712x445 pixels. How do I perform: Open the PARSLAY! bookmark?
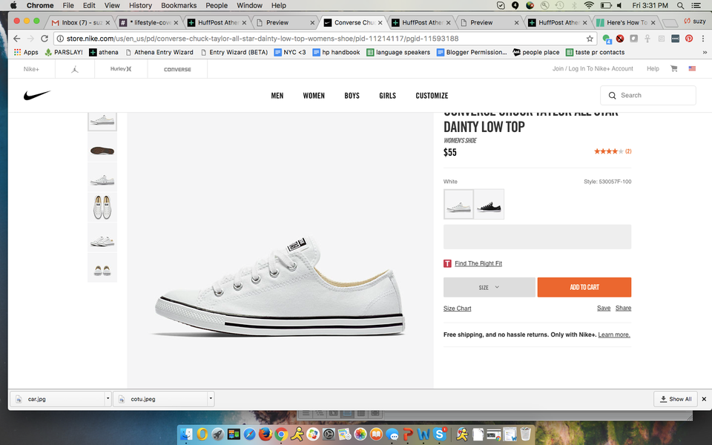[x=64, y=52]
